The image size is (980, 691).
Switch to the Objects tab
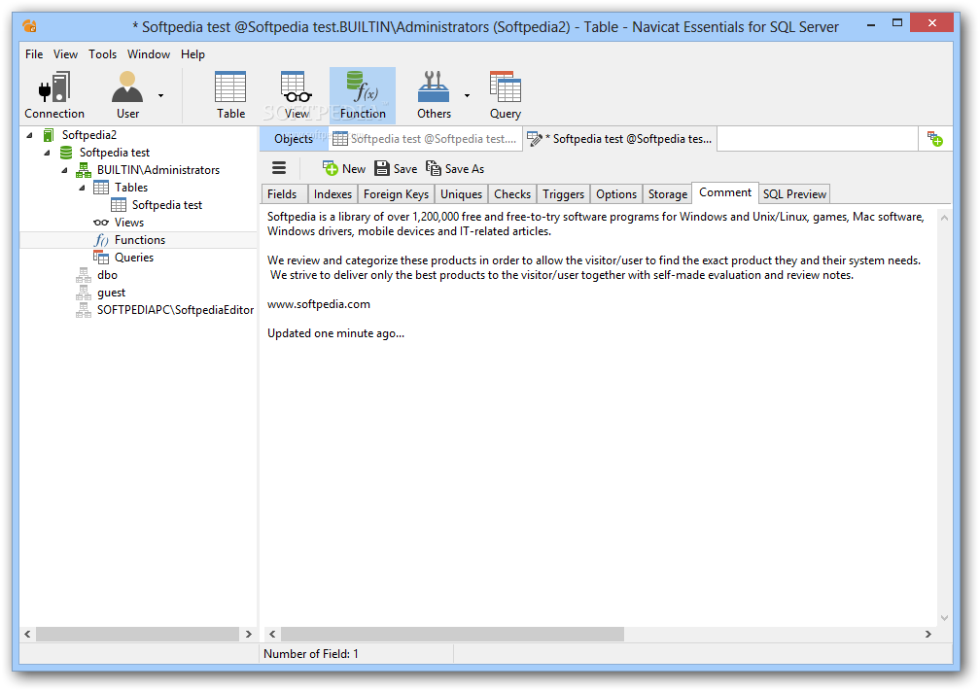[294, 139]
